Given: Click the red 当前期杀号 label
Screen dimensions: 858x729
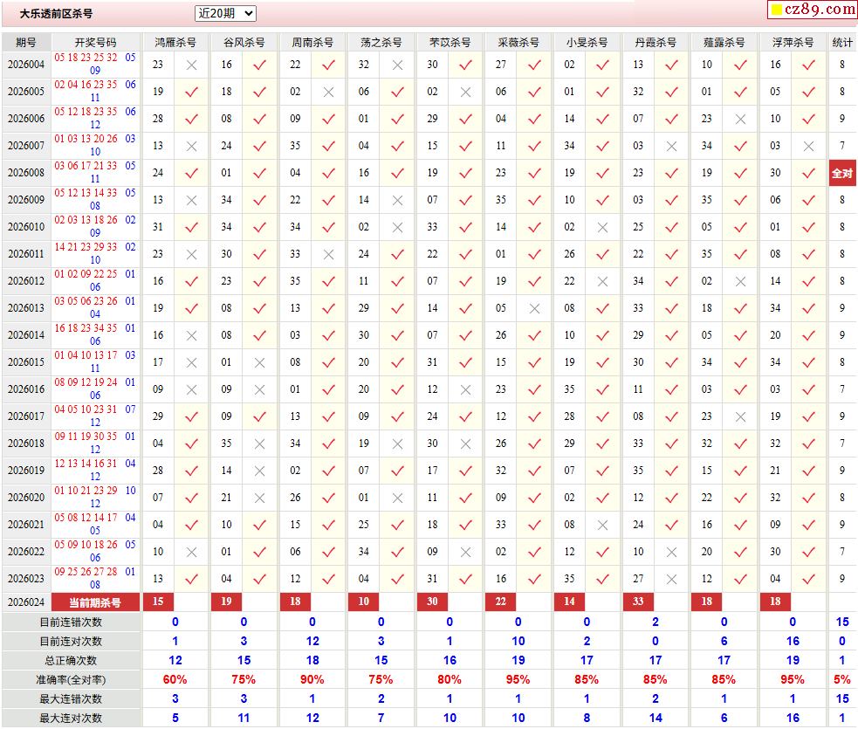Looking at the screenshot, I should coord(95,602).
